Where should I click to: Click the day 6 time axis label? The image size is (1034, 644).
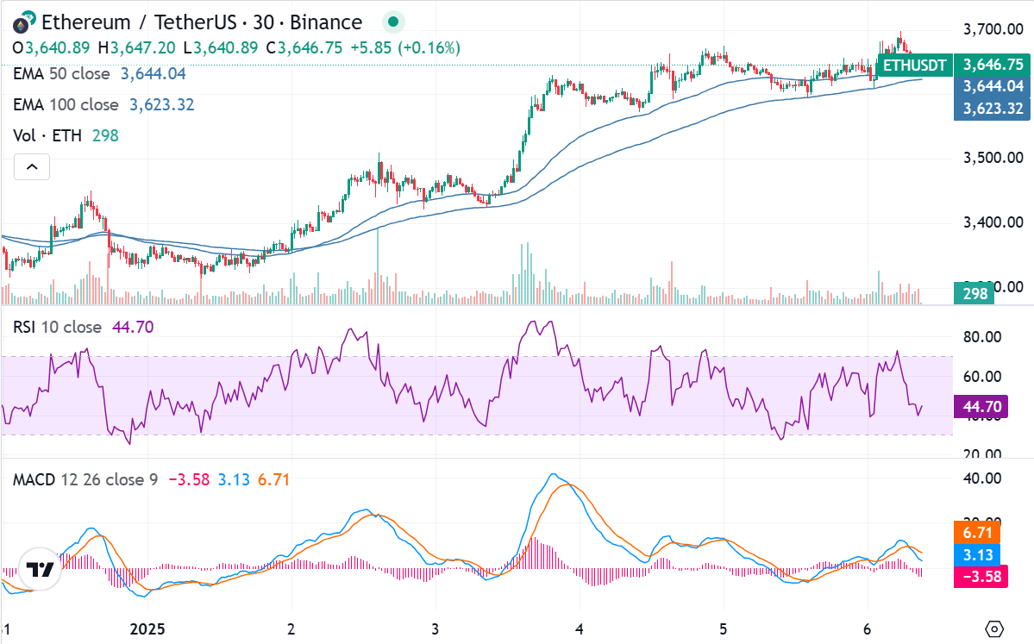click(x=868, y=628)
